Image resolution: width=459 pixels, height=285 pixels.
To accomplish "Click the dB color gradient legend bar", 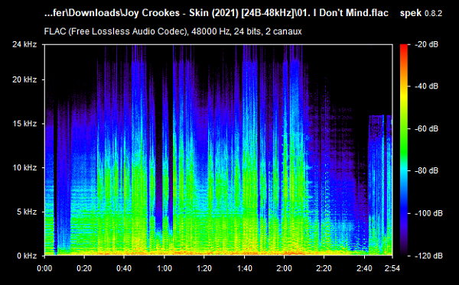I will [x=404, y=150].
